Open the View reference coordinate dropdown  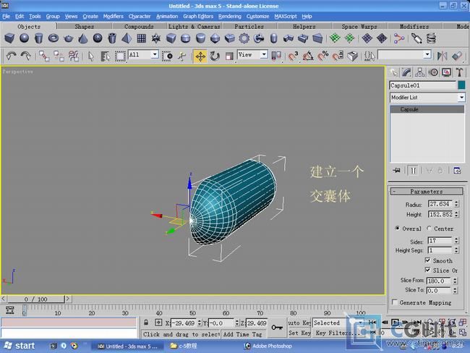[264, 54]
